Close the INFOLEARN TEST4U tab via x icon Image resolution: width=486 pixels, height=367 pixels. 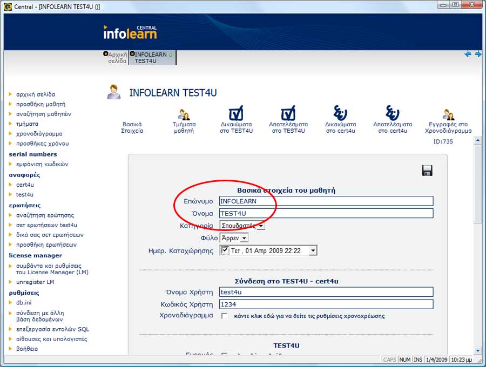point(132,54)
